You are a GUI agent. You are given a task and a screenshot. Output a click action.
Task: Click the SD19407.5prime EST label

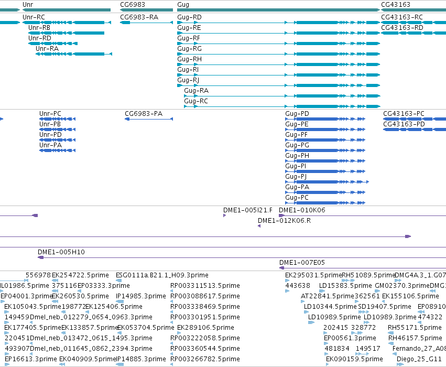click(385, 307)
